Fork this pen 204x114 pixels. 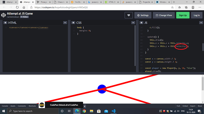pyautogui.click(x=178, y=106)
